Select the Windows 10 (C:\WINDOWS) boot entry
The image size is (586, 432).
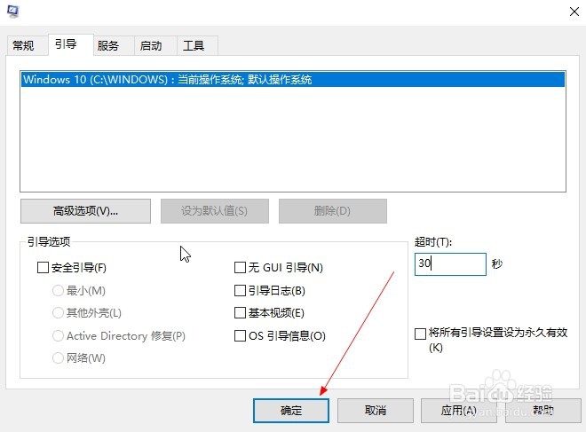tap(293, 80)
